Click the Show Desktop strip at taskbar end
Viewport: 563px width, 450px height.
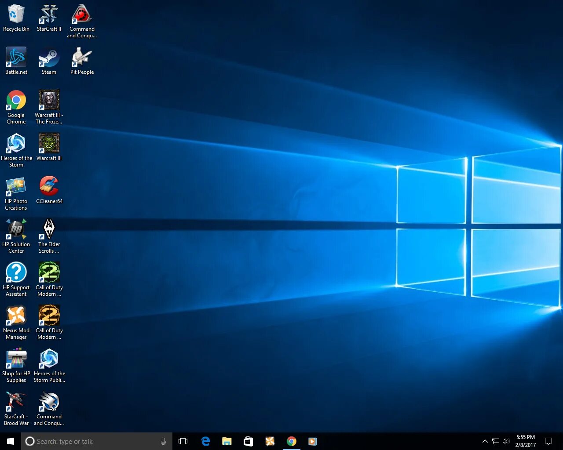[562, 441]
